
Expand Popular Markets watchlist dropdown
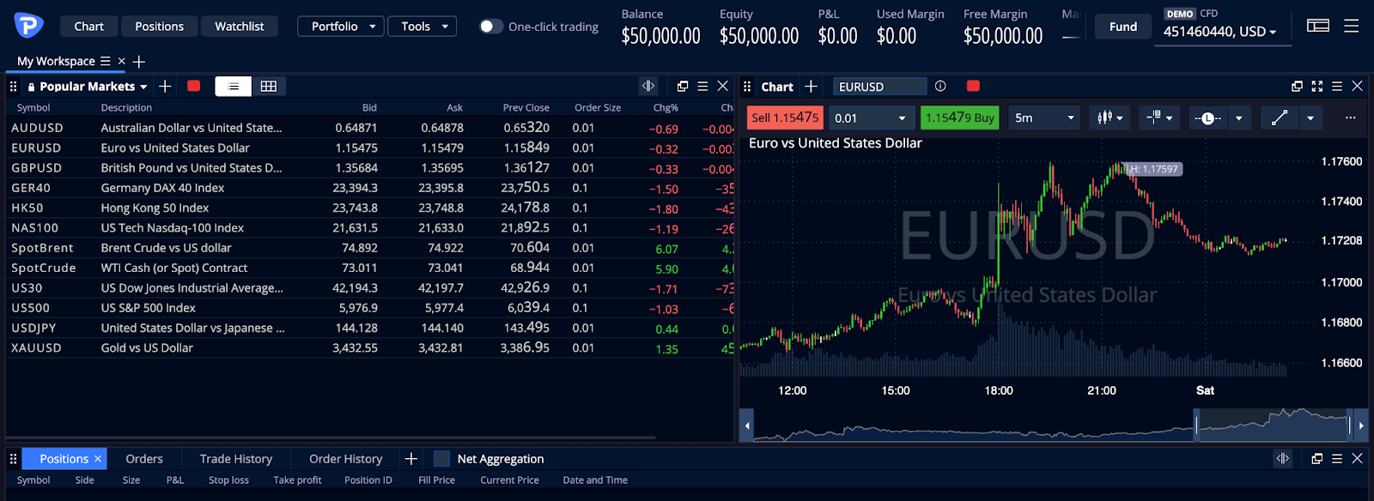[143, 87]
